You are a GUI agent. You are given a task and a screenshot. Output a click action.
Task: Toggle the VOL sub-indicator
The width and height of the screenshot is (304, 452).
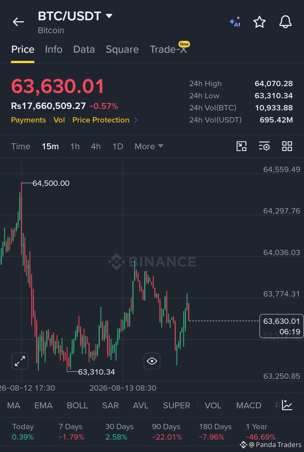click(x=213, y=406)
